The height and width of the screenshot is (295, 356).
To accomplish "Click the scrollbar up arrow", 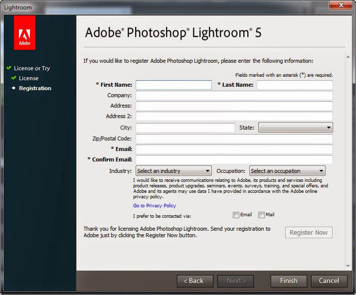I will (x=348, y=57).
